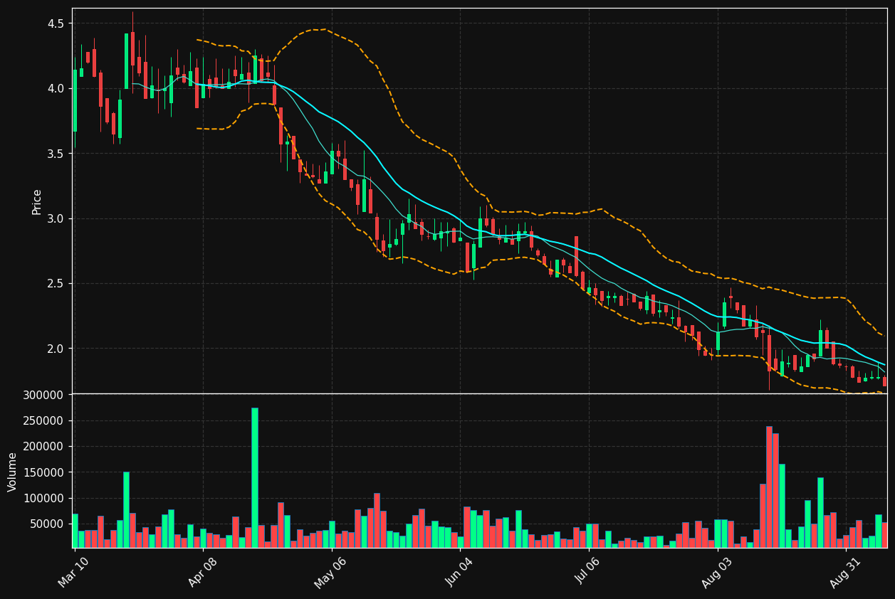This screenshot has height=599, width=895.
Task: Select the 3.0 price tick label
Action: point(56,218)
